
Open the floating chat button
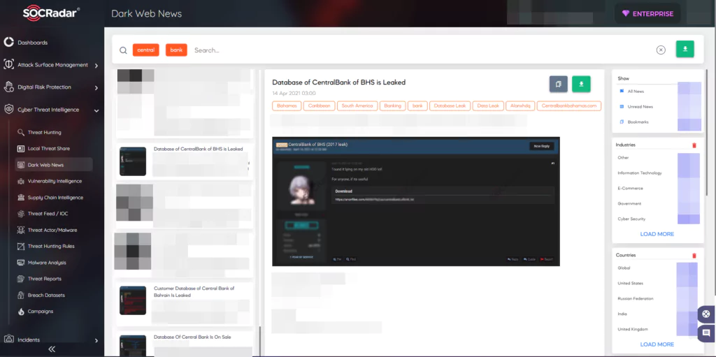pos(706,333)
